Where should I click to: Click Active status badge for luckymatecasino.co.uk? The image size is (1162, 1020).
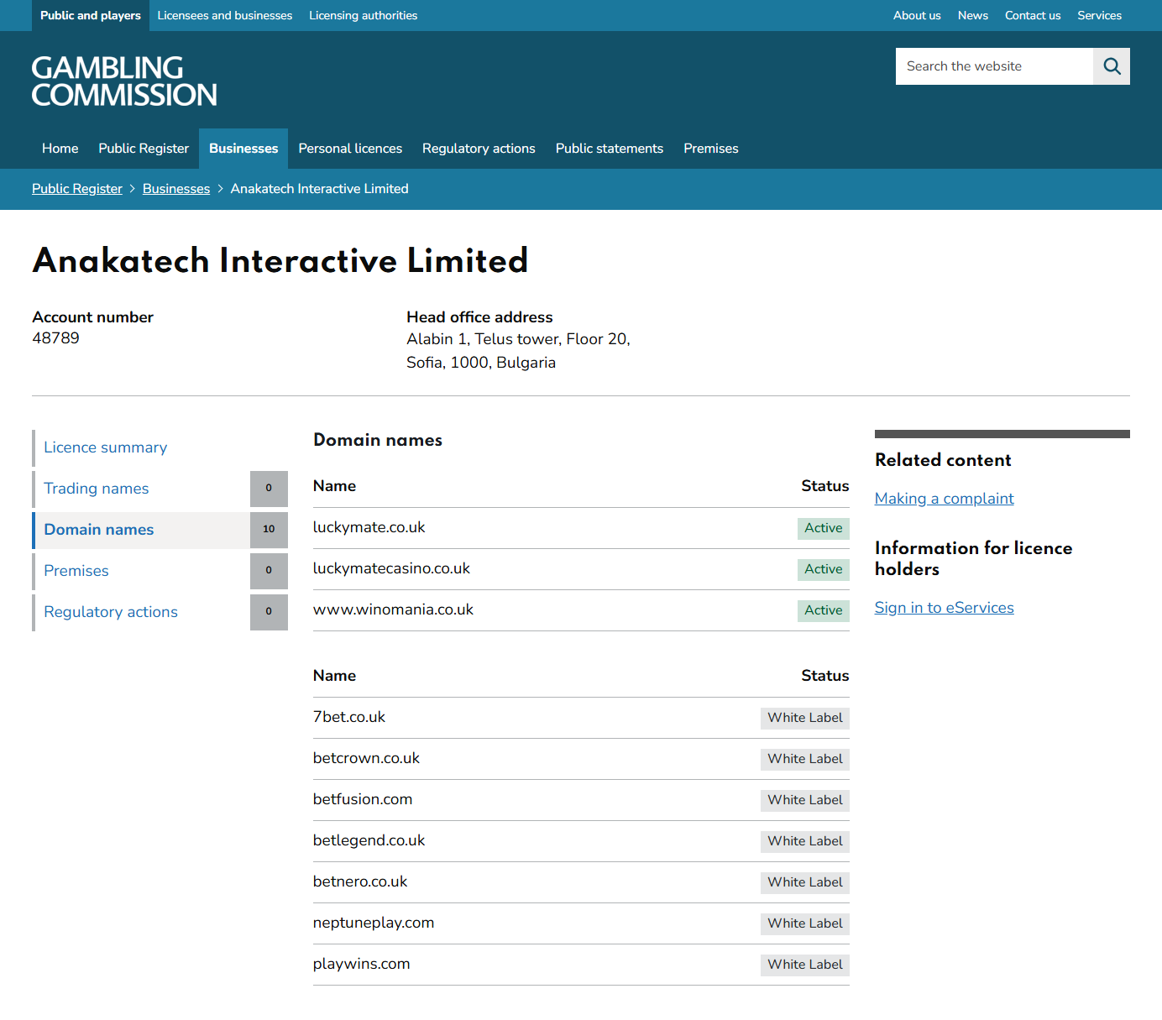pyautogui.click(x=823, y=569)
